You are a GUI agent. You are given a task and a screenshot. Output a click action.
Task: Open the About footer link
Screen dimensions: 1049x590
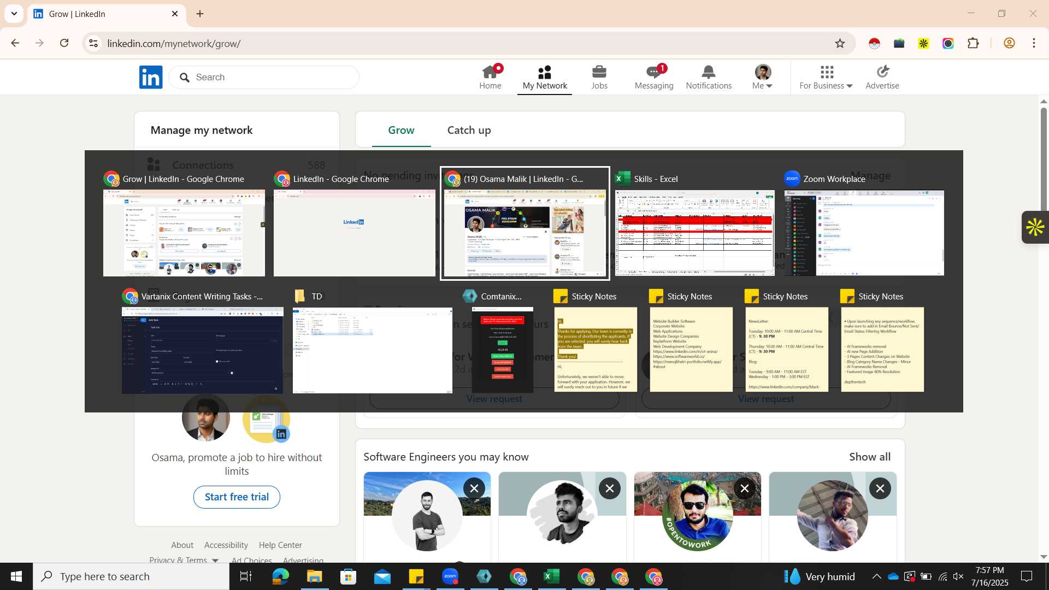pyautogui.click(x=182, y=545)
